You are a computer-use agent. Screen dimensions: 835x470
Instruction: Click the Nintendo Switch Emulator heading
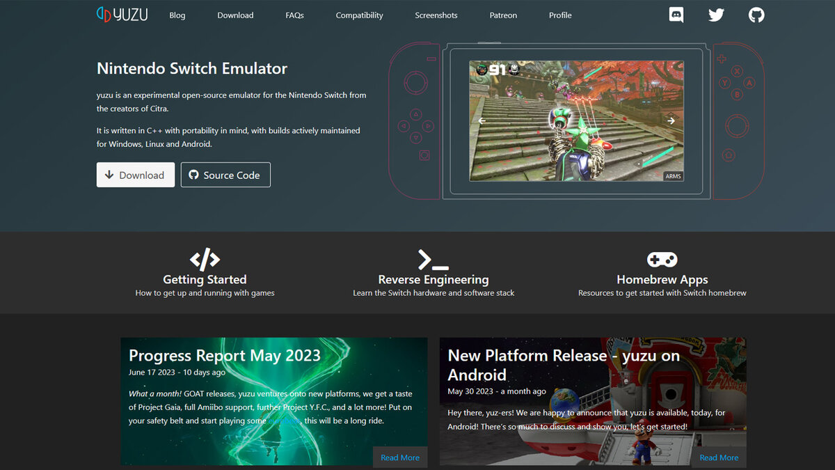point(192,68)
